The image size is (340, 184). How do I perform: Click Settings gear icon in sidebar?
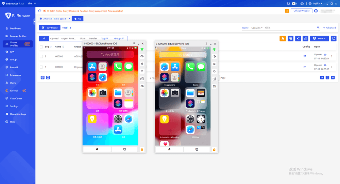(x=7, y=106)
